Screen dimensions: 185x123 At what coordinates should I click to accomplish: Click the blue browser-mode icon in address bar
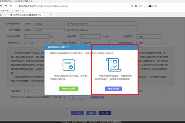pyautogui.click(x=136, y=6)
